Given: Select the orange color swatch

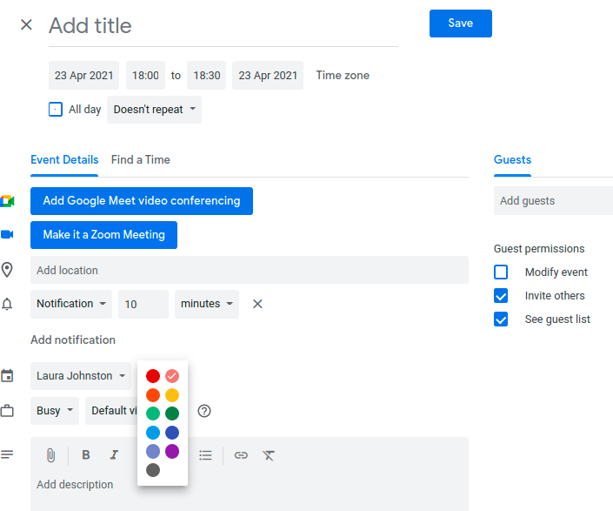Looking at the screenshot, I should point(153,395).
